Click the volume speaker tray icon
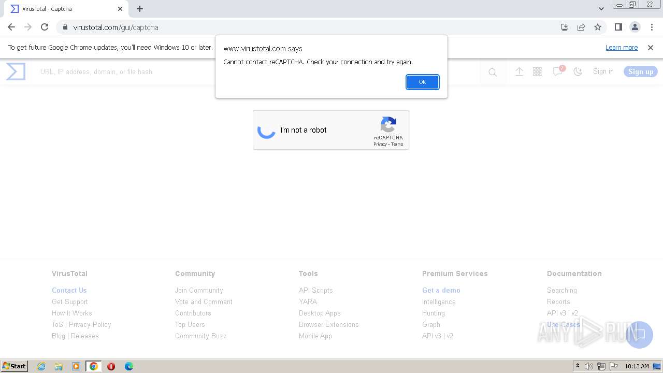The height and width of the screenshot is (373, 663). click(x=589, y=366)
